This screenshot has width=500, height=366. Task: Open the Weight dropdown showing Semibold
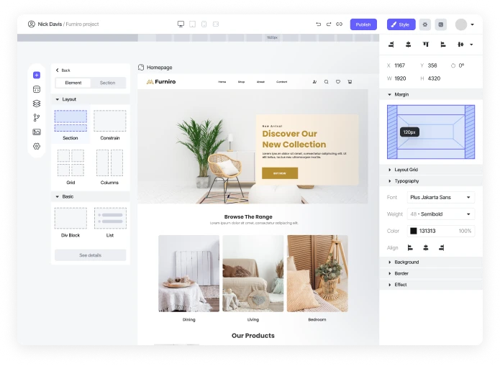coord(441,214)
